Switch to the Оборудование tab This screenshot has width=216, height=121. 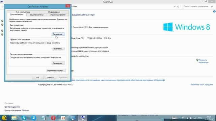[54, 12]
